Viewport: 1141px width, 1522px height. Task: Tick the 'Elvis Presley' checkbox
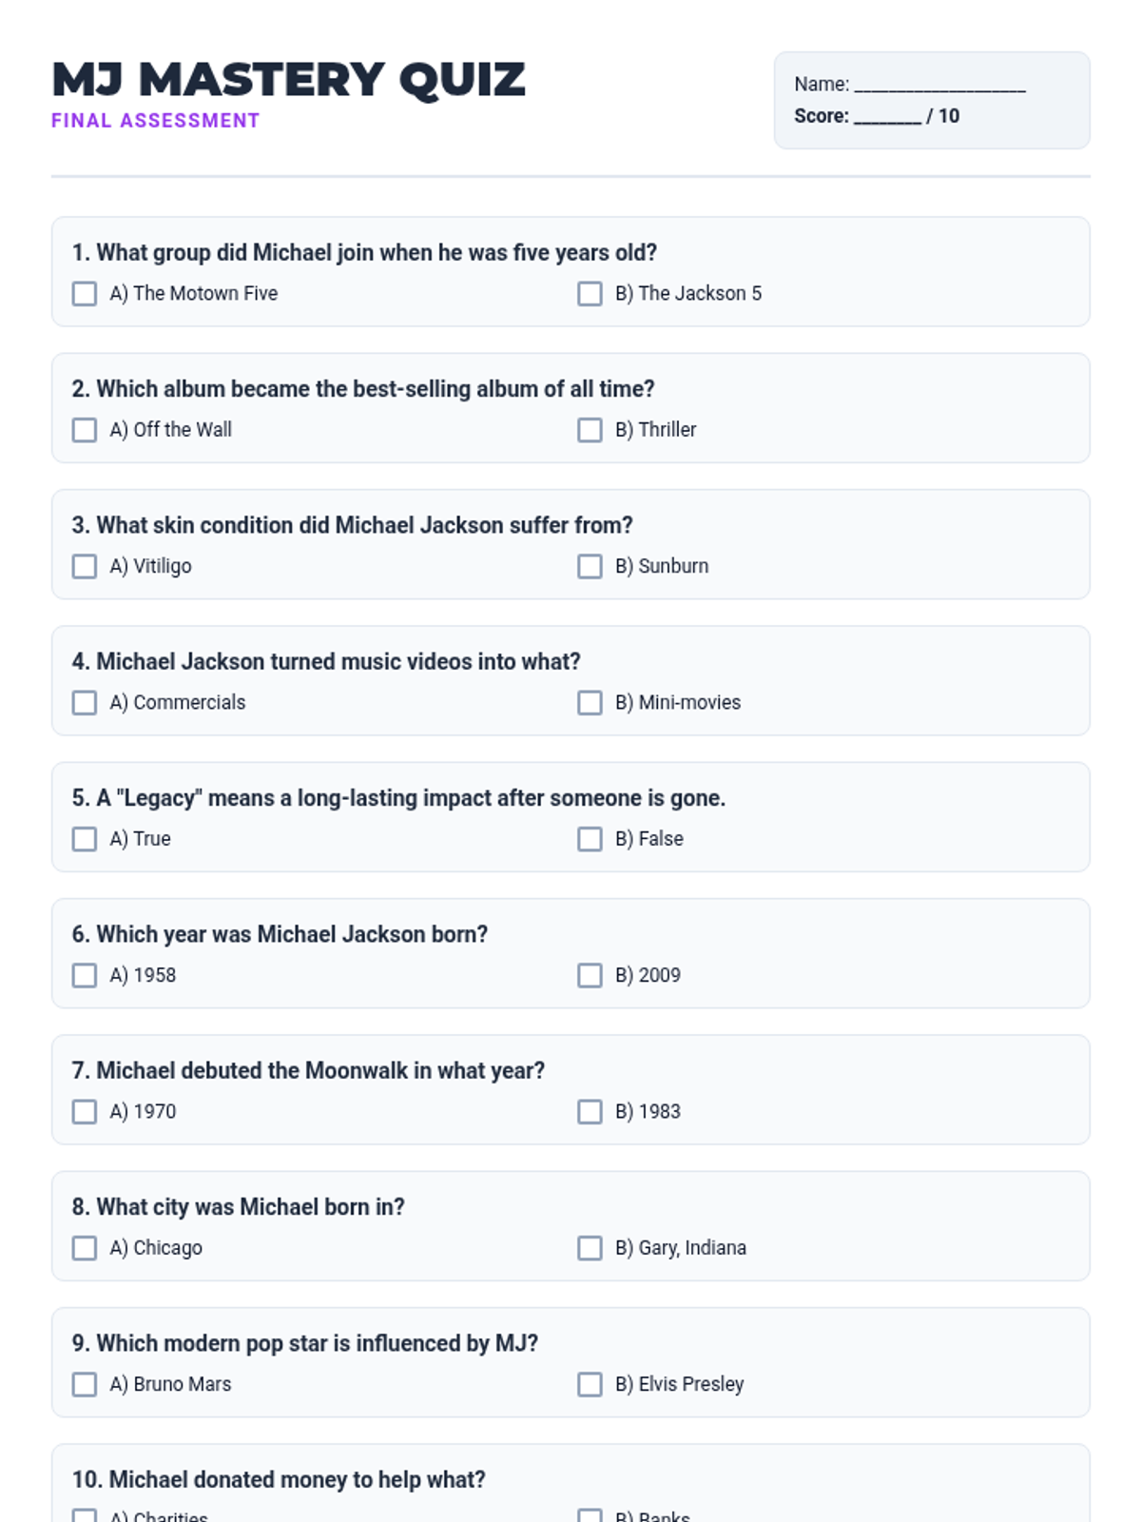coord(590,1384)
